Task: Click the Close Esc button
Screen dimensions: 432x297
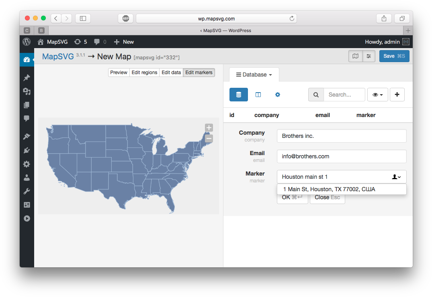Action: click(327, 198)
